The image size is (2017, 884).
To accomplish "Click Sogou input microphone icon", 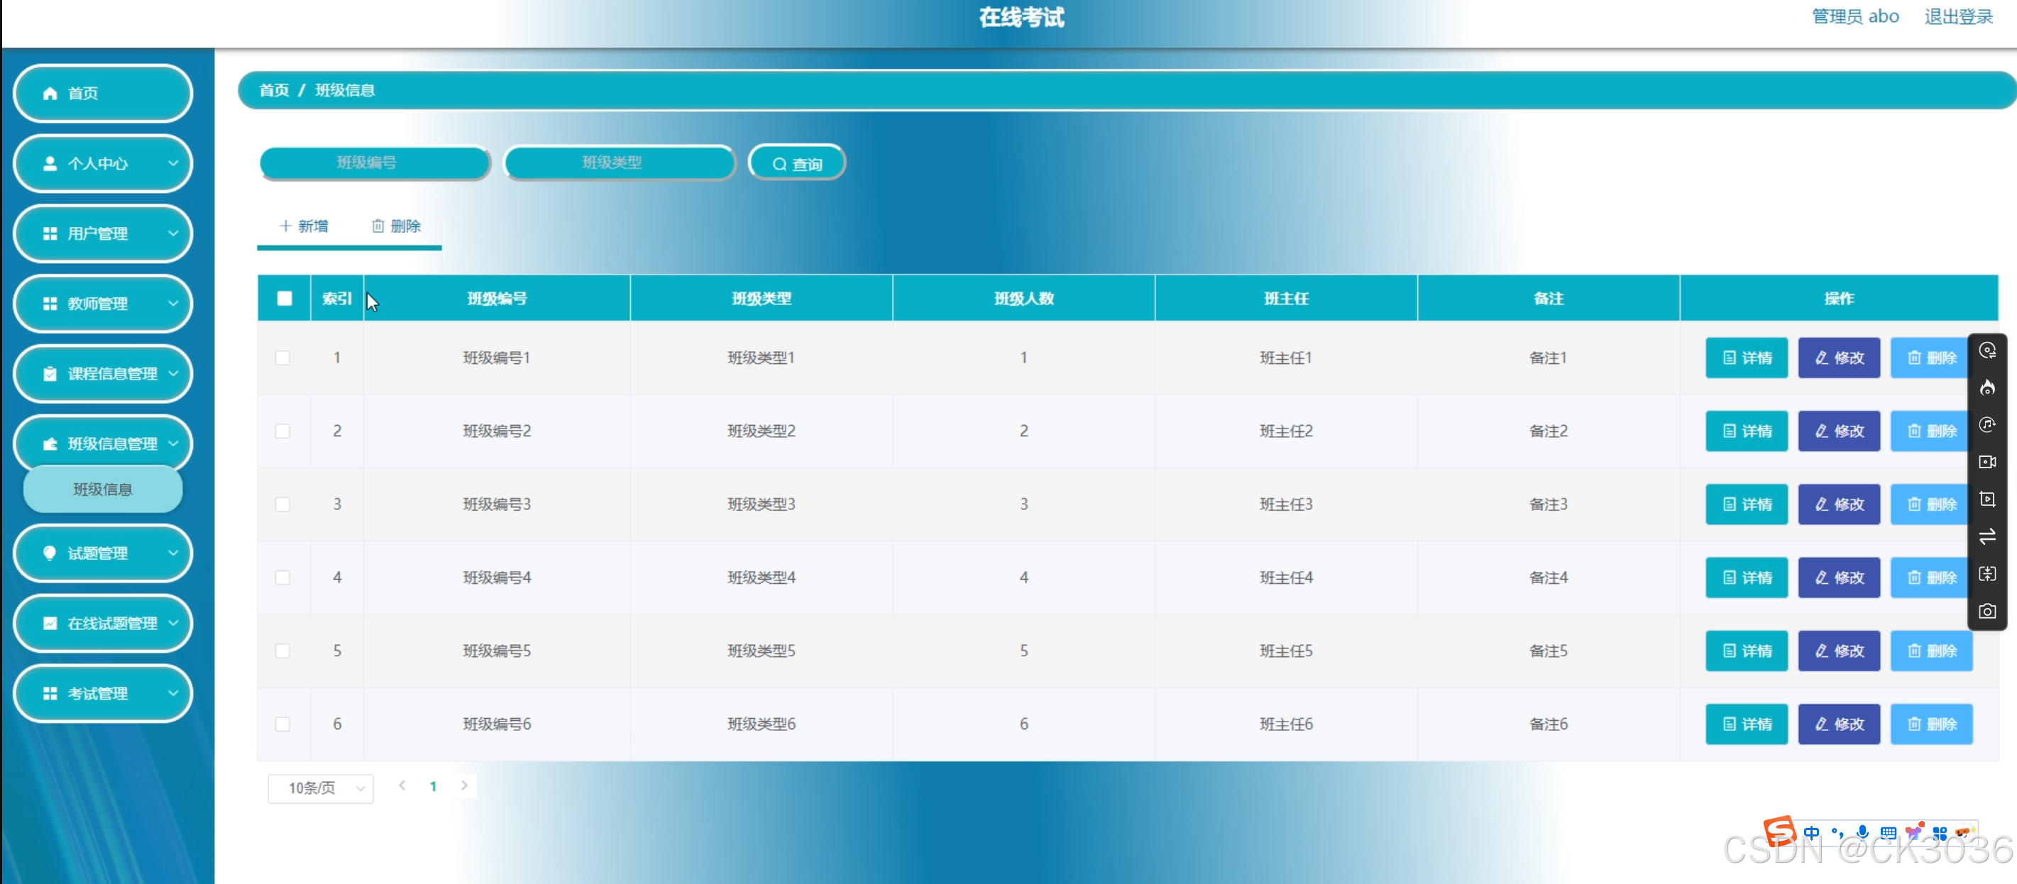I will (x=1862, y=832).
